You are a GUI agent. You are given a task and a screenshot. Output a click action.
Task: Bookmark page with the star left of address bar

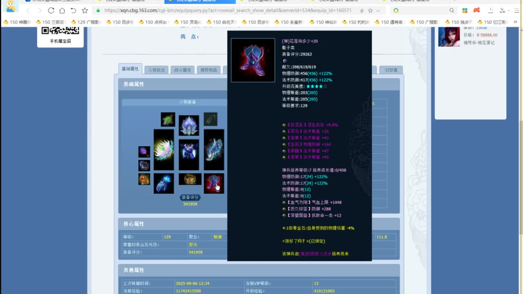coord(85,10)
